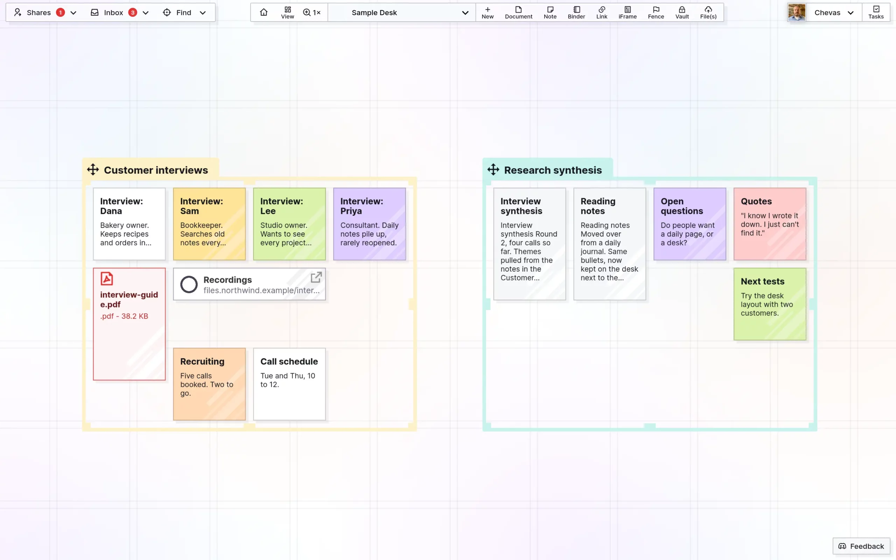Image resolution: width=896 pixels, height=560 pixels.
Task: Create a new Note
Action: [550, 12]
